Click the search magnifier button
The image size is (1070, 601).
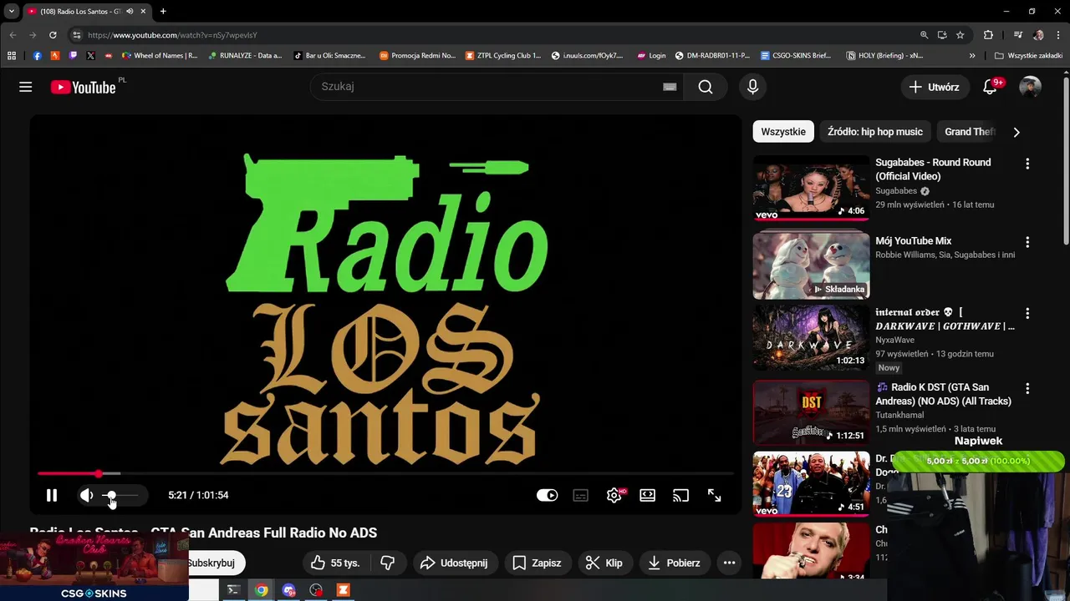click(706, 87)
